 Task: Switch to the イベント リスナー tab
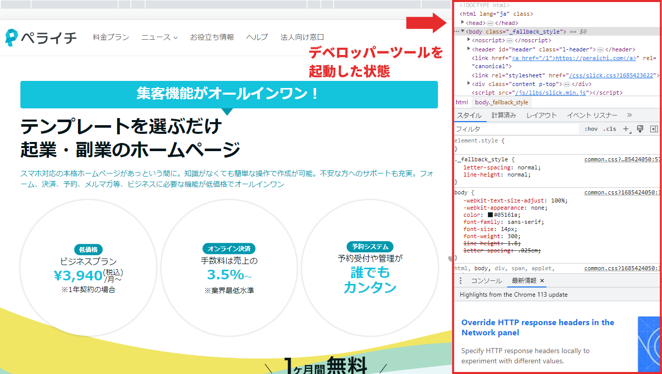coord(592,115)
